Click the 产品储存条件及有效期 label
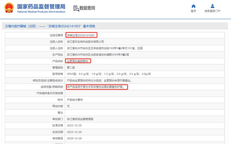The image size is (231, 144). pyautogui.click(x=50, y=93)
